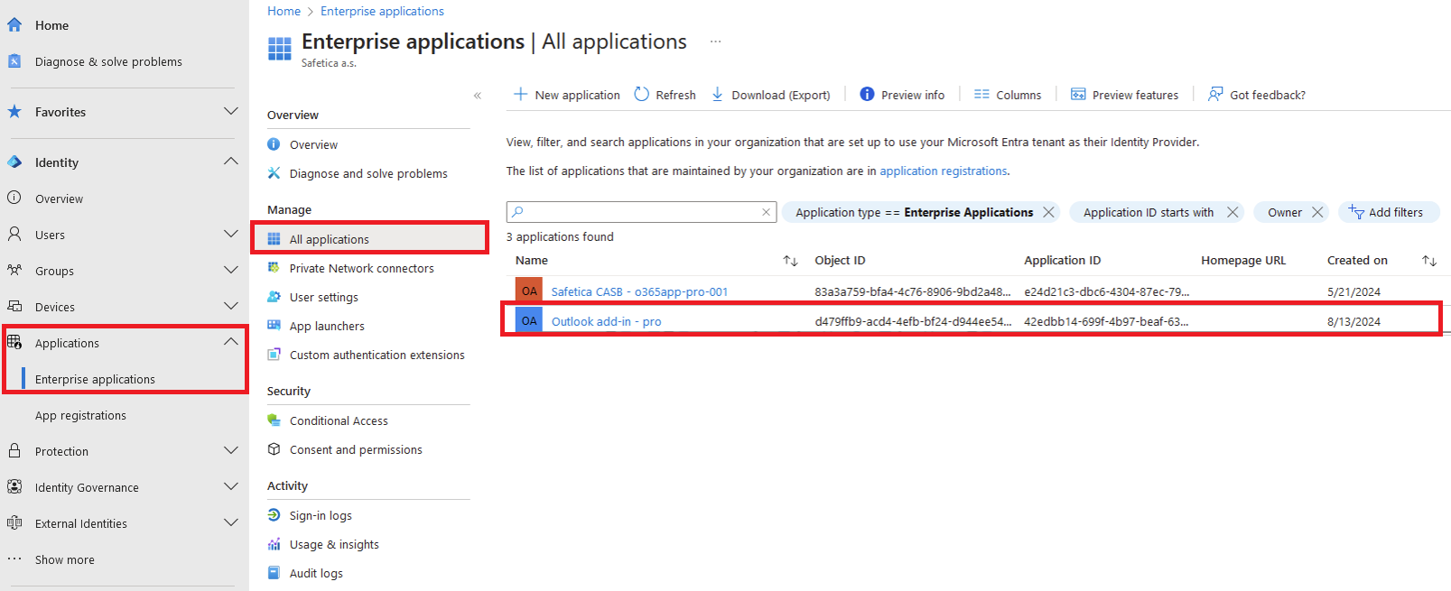1451x591 pixels.
Task: Expand the Users chevron
Action: pos(231,234)
